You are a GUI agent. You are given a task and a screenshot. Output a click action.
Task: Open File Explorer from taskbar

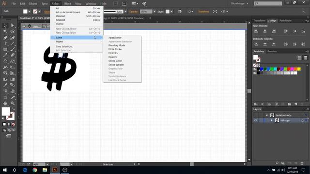(x=45, y=170)
